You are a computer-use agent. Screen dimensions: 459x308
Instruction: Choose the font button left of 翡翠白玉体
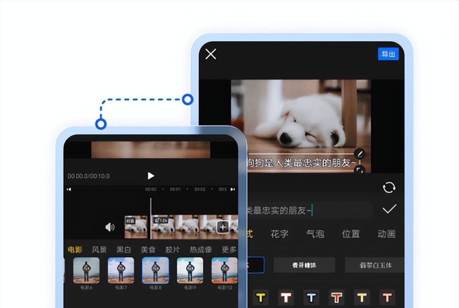point(304,265)
